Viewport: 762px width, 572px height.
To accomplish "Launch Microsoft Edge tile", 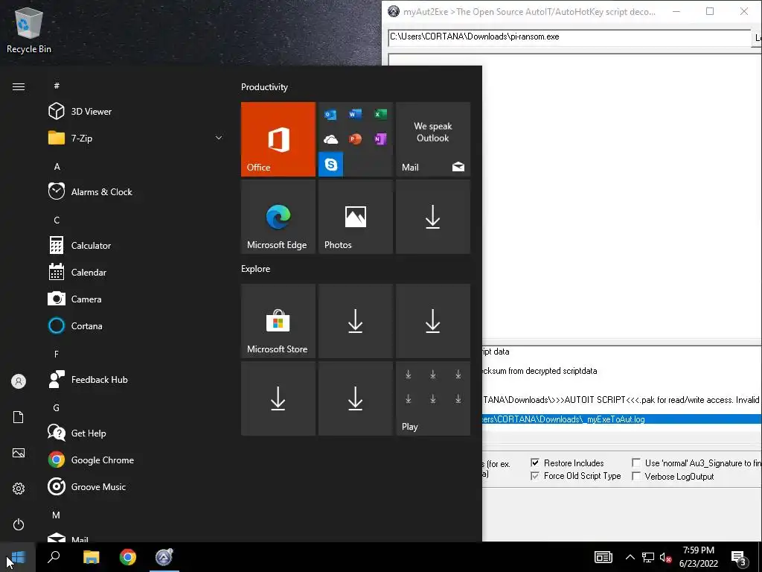I will point(278,217).
